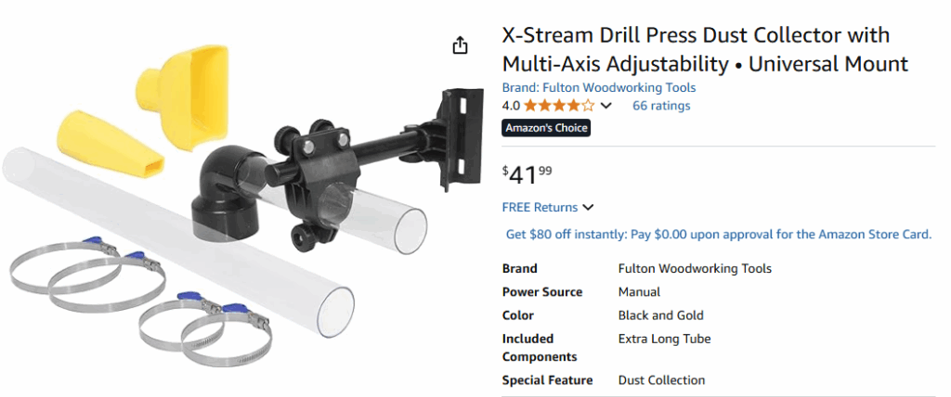951x397 pixels.
Task: Open the 66 ratings link
Action: [x=661, y=106]
